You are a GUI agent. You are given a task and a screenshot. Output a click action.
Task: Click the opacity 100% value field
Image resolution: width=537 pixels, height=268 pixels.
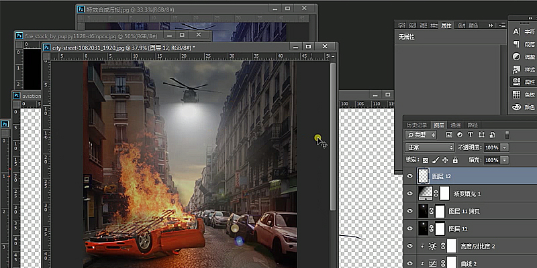492,147
